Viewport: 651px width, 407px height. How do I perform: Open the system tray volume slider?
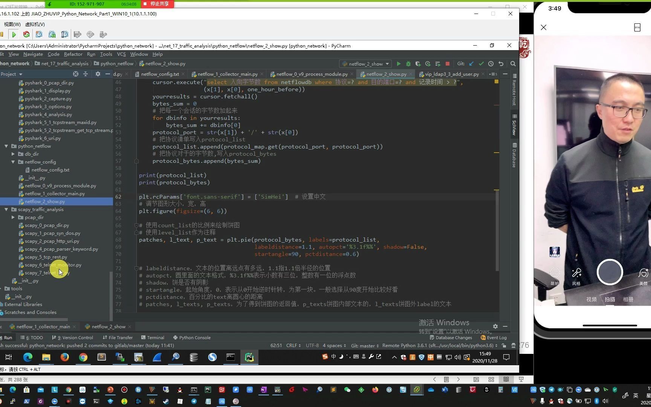(x=457, y=357)
